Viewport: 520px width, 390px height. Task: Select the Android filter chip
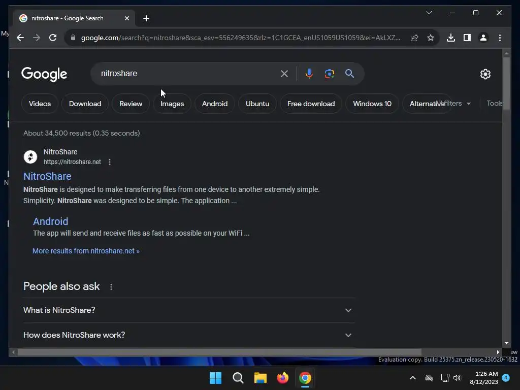tap(215, 104)
